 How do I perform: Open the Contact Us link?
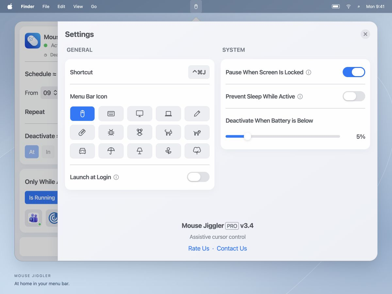pos(232,249)
